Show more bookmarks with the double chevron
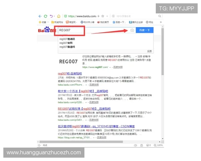 (x=161, y=22)
